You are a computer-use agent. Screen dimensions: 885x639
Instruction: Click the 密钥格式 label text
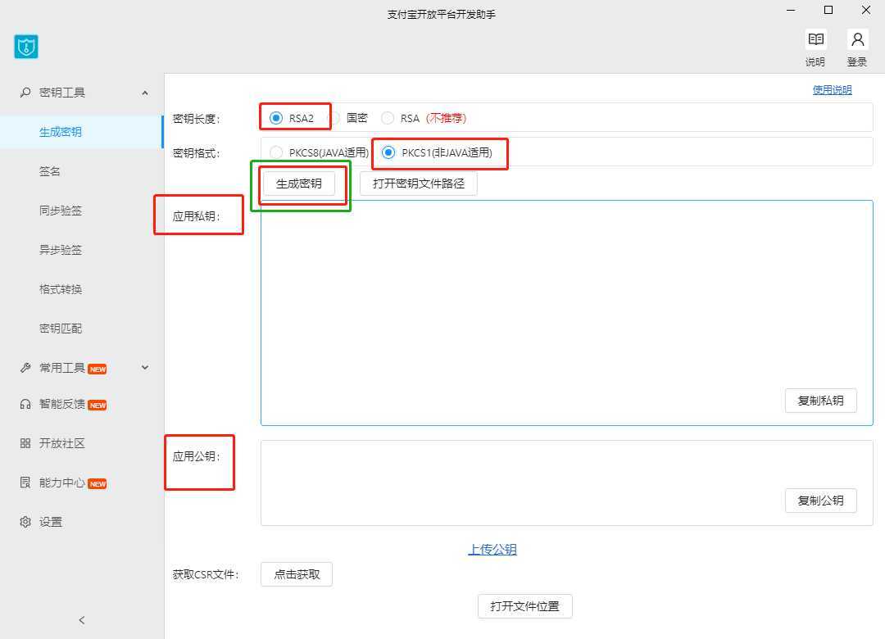pos(196,153)
